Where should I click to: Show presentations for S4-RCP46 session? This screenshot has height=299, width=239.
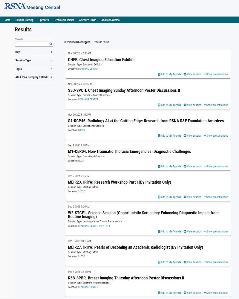point(216,136)
